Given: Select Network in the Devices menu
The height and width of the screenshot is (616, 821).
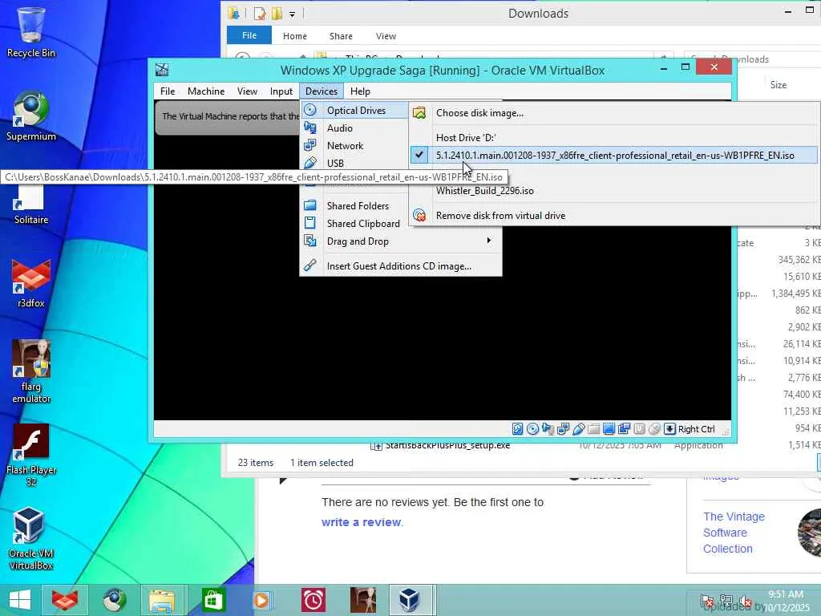Looking at the screenshot, I should point(354,146).
